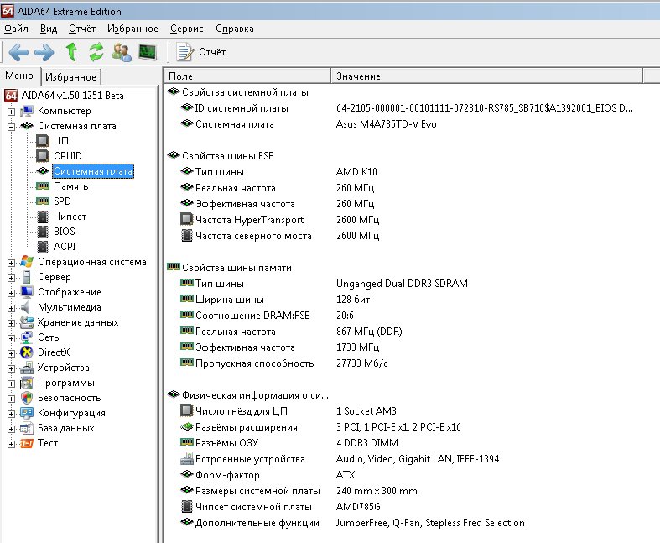This screenshot has height=543, width=660.
Task: Expand the Программы tree node
Action: (12, 384)
